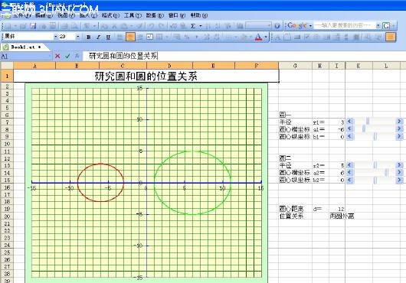Open the 编辑 (Edit) menu
The height and width of the screenshot is (283, 406).
coord(44,15)
